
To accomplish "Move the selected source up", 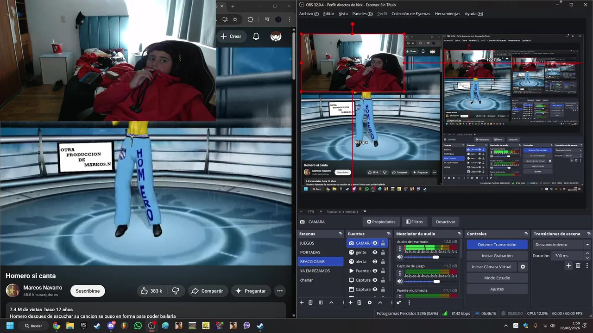I will 380,302.
